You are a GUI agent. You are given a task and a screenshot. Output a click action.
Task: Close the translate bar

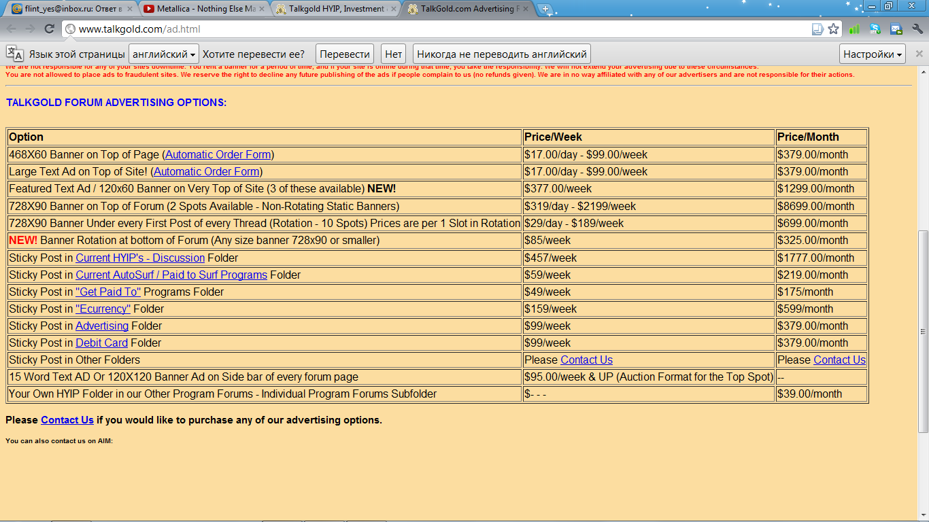click(x=919, y=54)
